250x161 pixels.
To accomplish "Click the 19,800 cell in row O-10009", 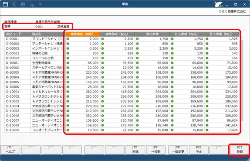I will click(x=83, y=130).
